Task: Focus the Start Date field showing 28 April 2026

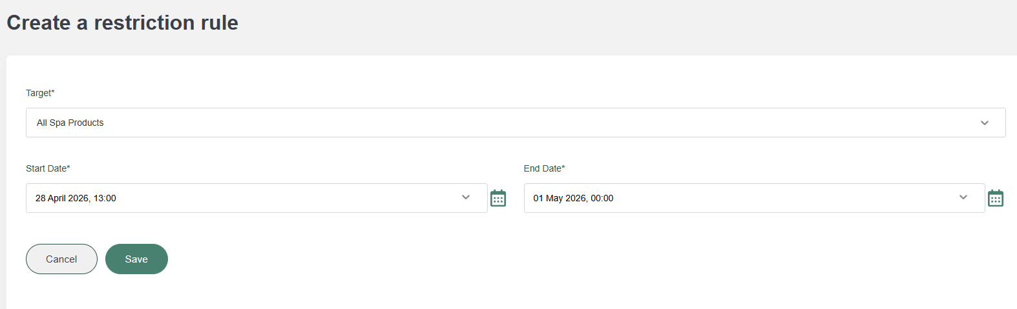Action: pos(63,198)
